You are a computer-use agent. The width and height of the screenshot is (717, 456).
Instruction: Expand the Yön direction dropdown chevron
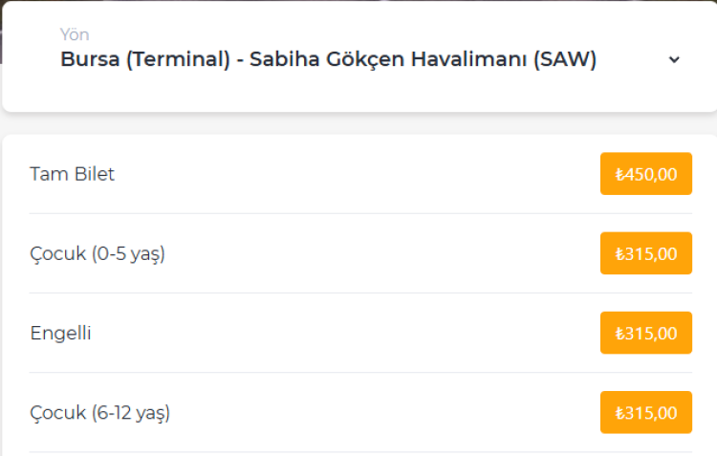tap(674, 59)
